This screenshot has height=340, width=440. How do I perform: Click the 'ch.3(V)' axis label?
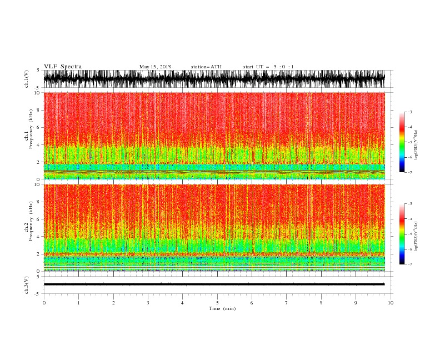(x=27, y=285)
